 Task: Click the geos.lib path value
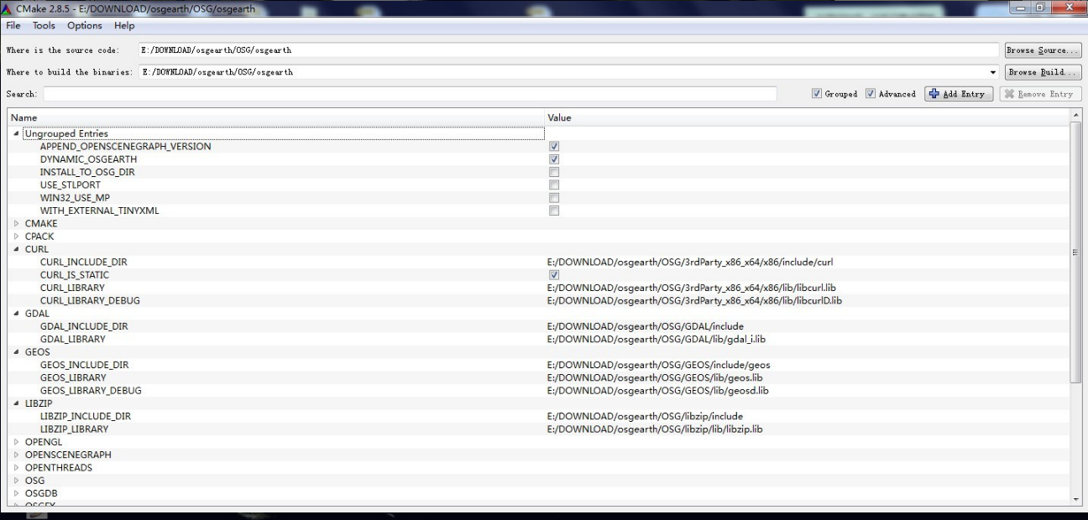coord(654,377)
